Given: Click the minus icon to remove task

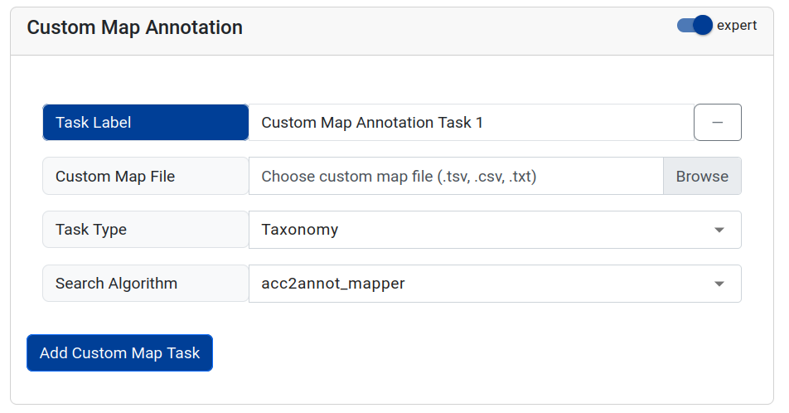Looking at the screenshot, I should (717, 123).
